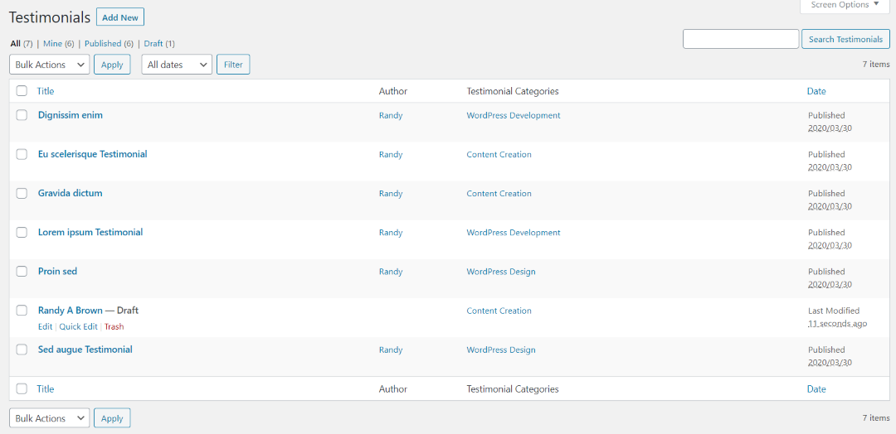The width and height of the screenshot is (896, 434).
Task: Click author Randy in Gravida dictum row
Action: pyautogui.click(x=391, y=193)
